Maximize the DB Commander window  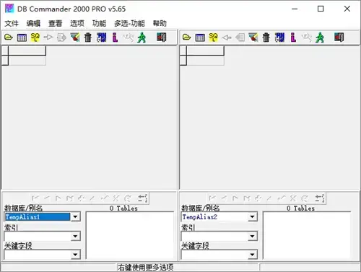(x=321, y=9)
